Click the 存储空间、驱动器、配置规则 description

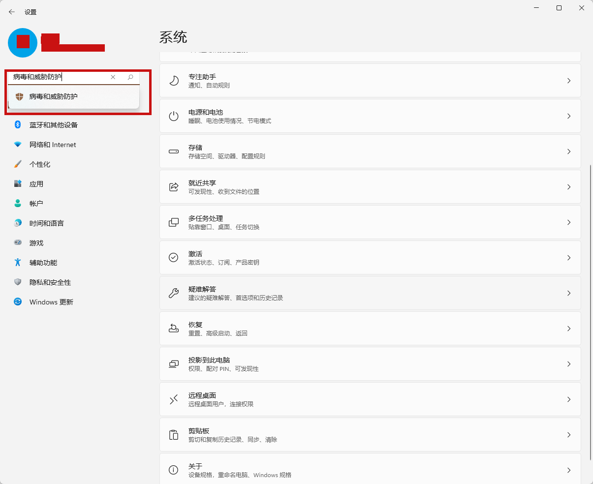[227, 156]
